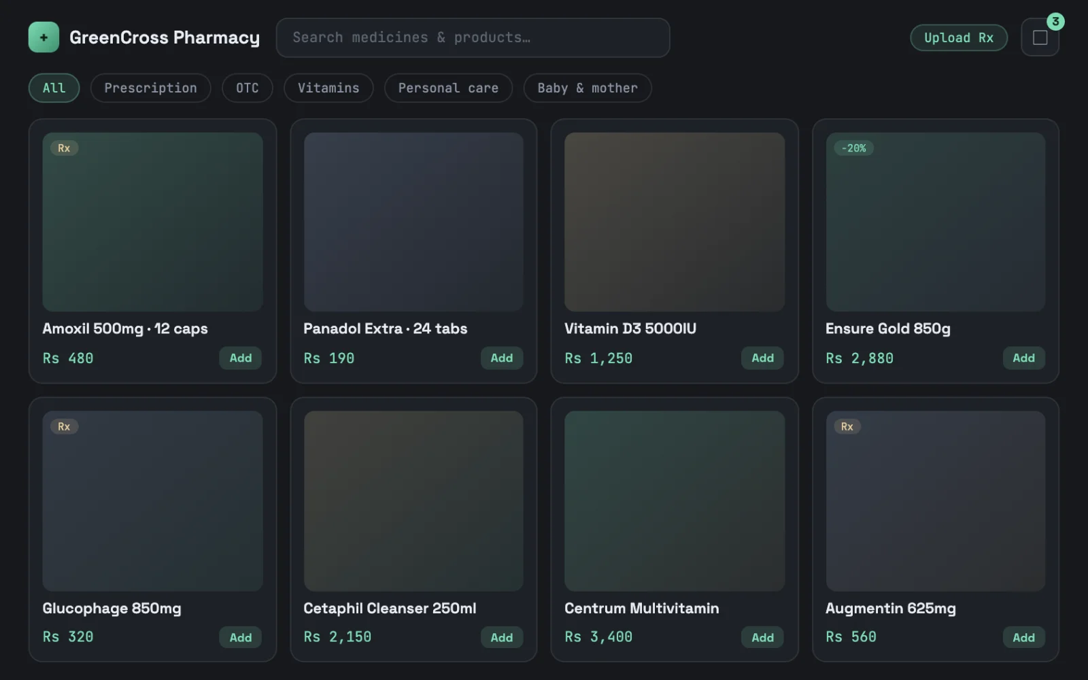The width and height of the screenshot is (1088, 680).
Task: Click the search medicines & products field
Action: 473,37
